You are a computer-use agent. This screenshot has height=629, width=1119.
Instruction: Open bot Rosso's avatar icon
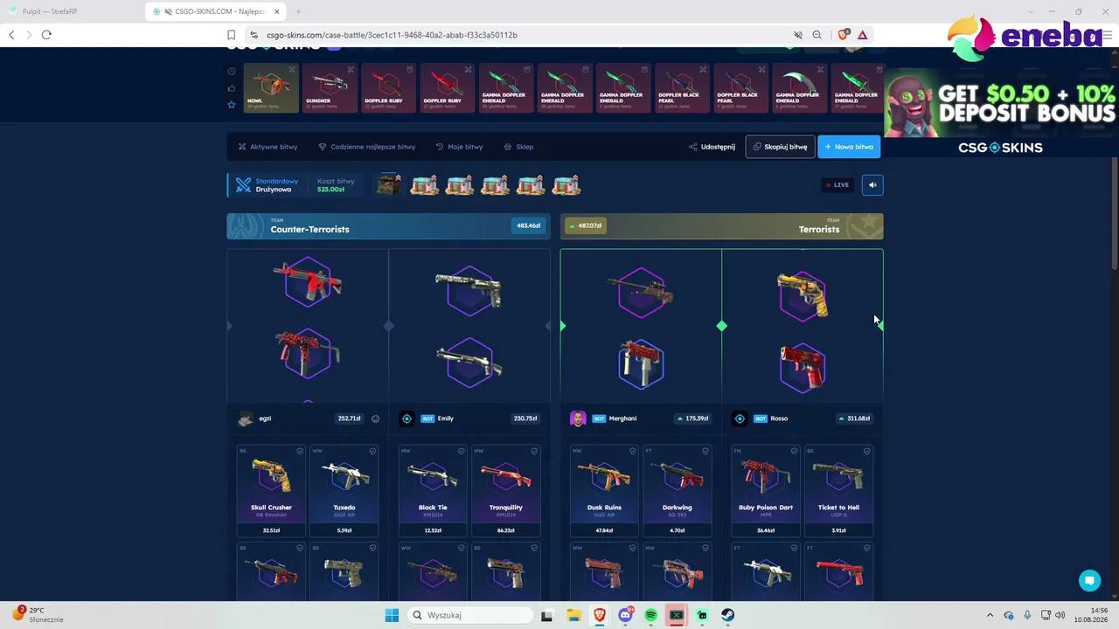click(x=740, y=418)
